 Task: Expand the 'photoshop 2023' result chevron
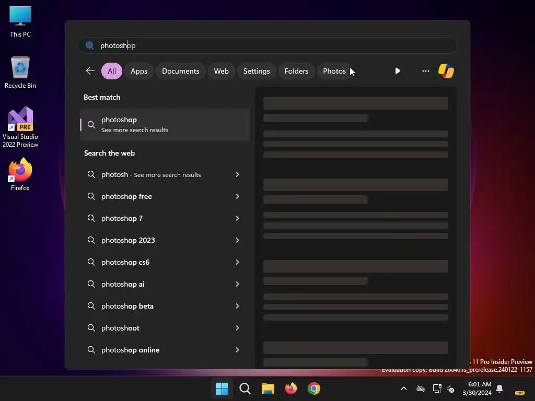point(238,240)
